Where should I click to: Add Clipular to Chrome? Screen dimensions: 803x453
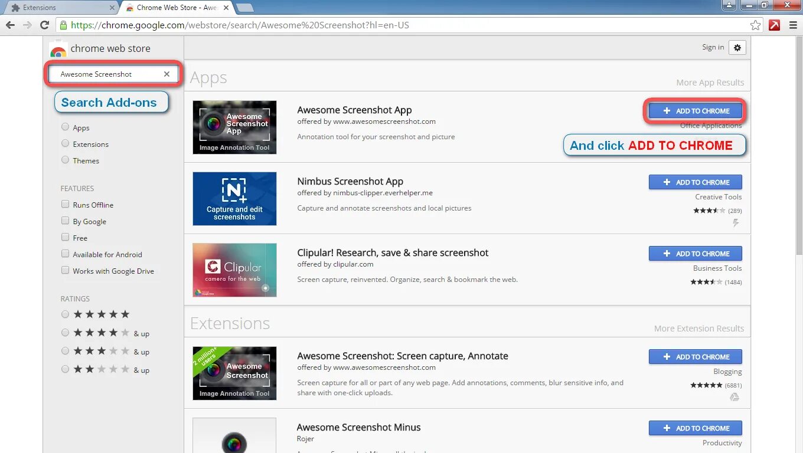click(696, 254)
